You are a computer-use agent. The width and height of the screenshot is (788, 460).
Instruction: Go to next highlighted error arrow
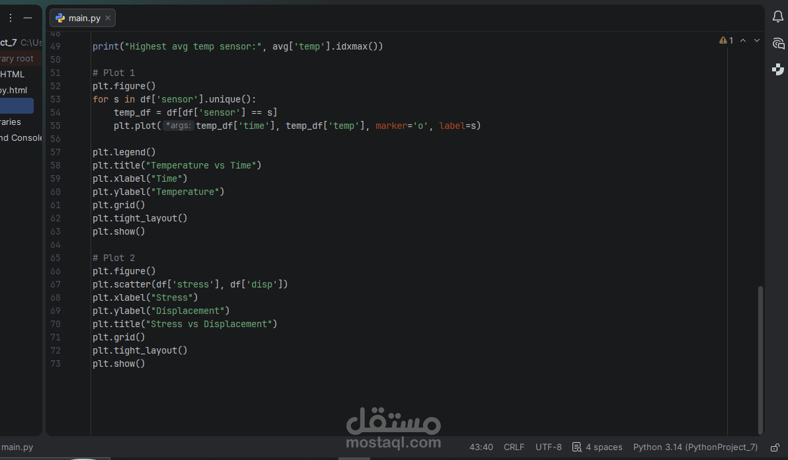[757, 40]
